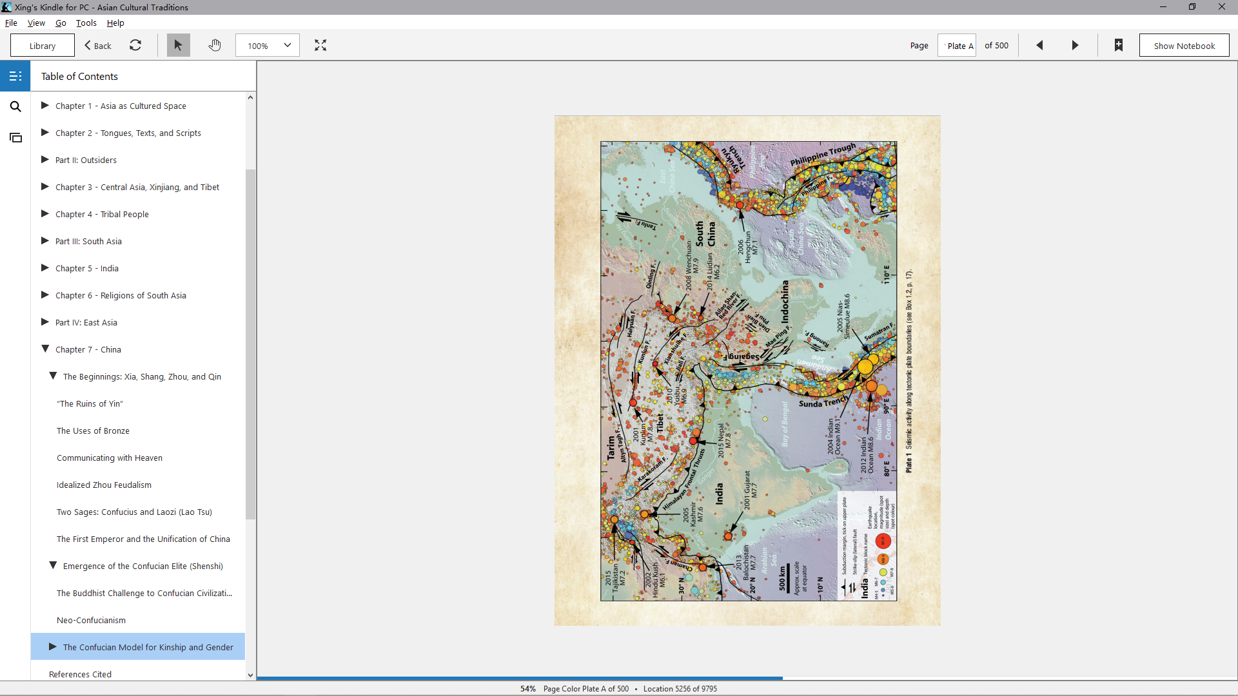Go to previous page arrow
This screenshot has width=1238, height=696.
[1039, 45]
